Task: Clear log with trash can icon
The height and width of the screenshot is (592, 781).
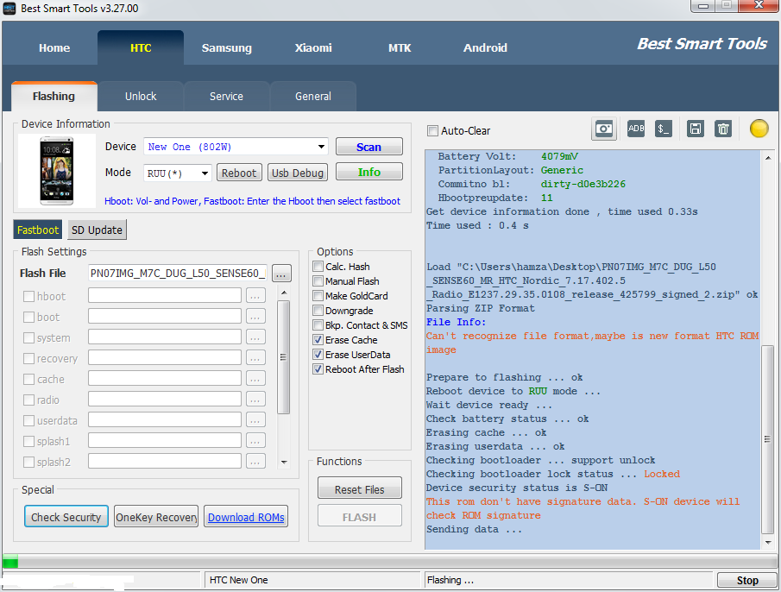Action: (722, 129)
